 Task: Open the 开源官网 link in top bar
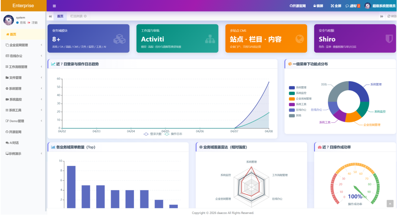coord(298,6)
